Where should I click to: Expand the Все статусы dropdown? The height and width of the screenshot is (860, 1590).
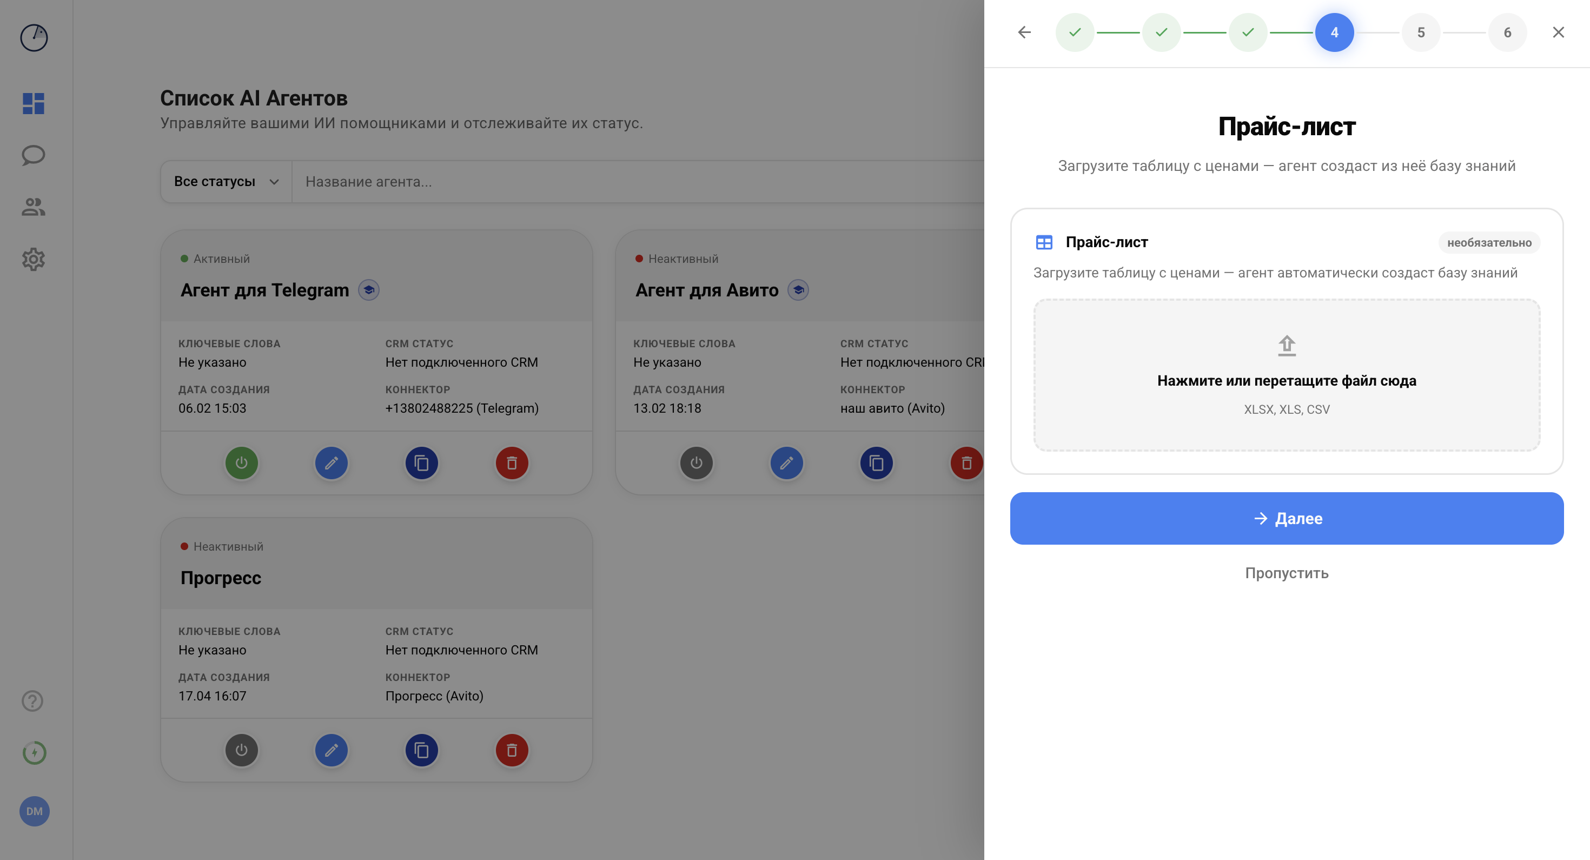tap(226, 182)
